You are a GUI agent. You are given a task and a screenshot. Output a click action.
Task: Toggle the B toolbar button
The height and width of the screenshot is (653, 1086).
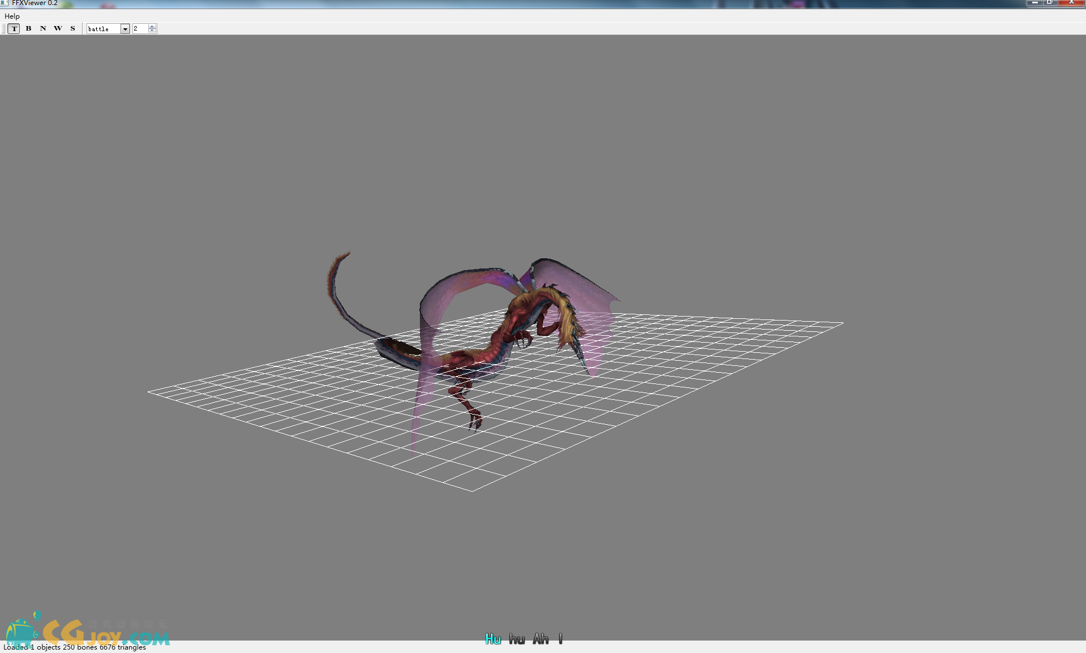pyautogui.click(x=29, y=28)
